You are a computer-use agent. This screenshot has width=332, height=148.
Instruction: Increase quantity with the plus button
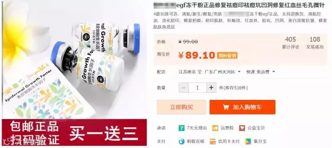pyautogui.click(x=211, y=88)
